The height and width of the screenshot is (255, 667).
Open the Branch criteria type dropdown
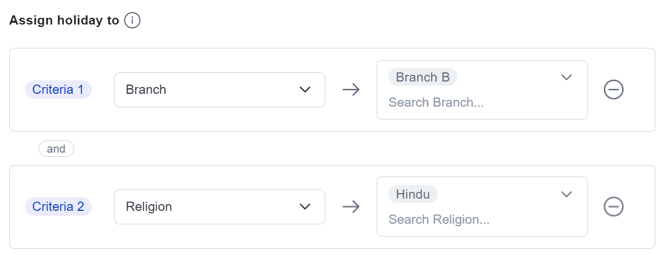(219, 90)
